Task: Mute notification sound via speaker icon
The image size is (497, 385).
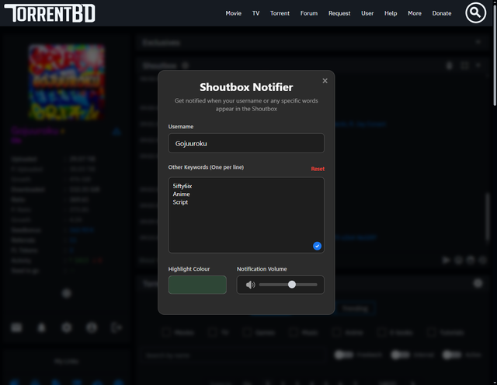Action: point(250,285)
